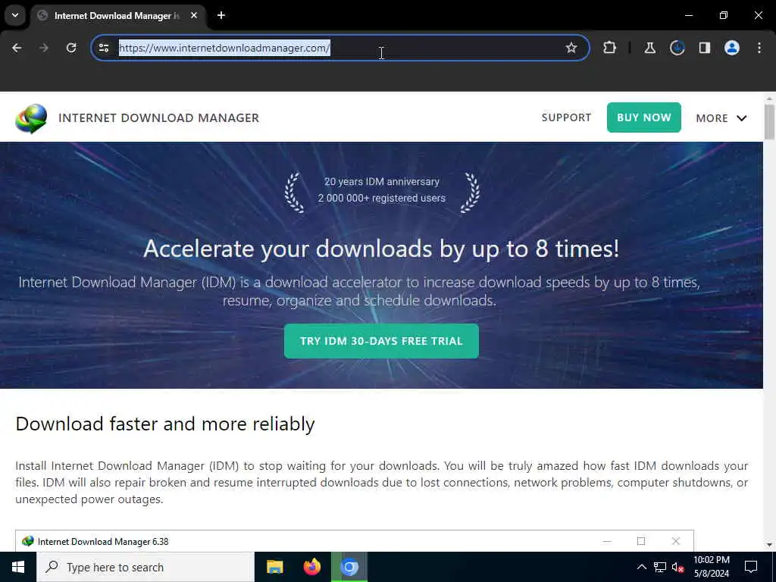The width and height of the screenshot is (776, 582).
Task: Click '20 years IDM anniversary' text
Action: click(382, 182)
